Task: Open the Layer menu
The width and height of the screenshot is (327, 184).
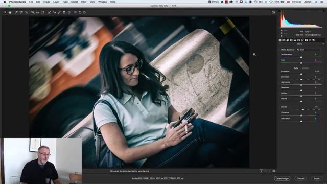Action: click(56, 2)
